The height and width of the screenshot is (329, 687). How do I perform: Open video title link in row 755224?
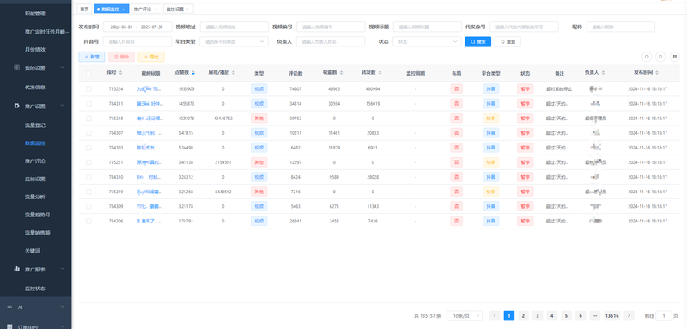[149, 89]
